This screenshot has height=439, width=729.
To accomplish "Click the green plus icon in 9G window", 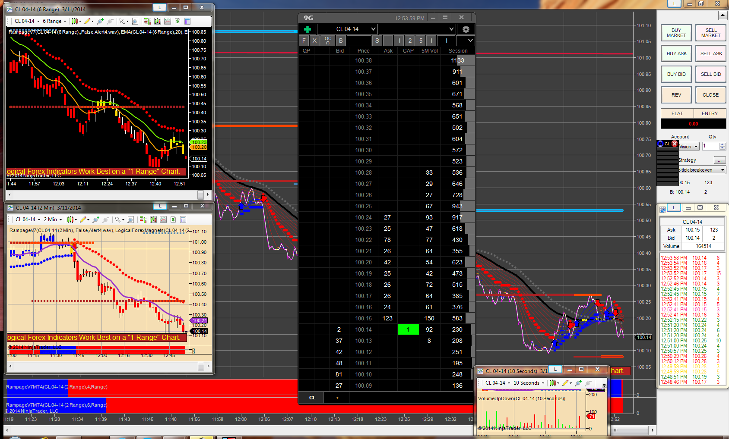I will click(307, 29).
